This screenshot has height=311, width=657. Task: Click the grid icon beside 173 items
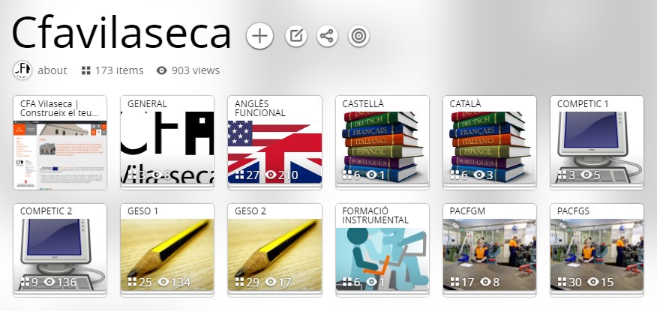(x=86, y=70)
